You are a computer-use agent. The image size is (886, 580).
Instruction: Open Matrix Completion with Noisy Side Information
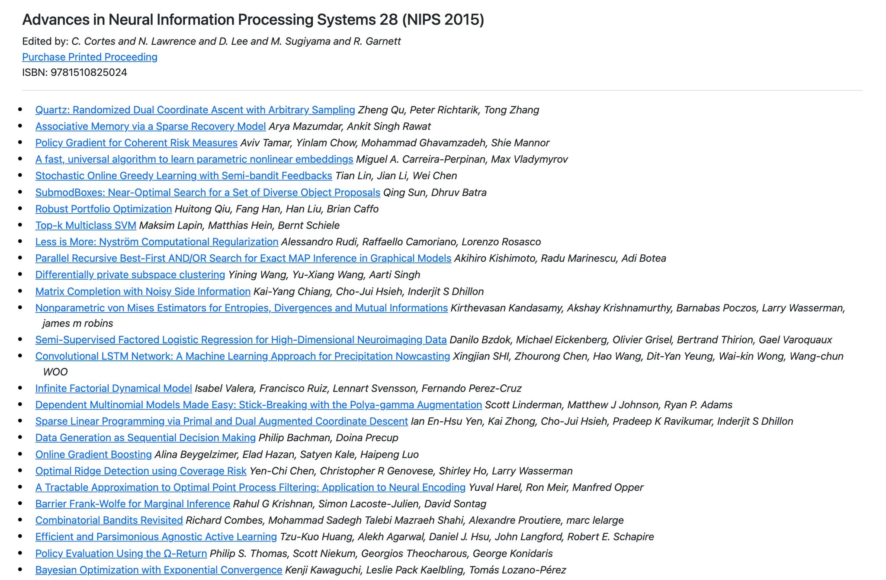143,292
